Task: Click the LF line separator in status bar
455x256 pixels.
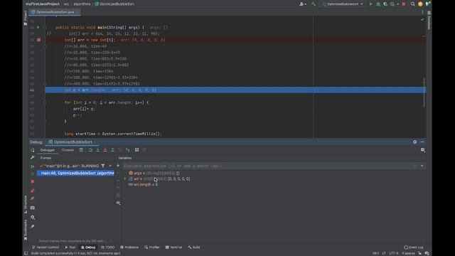Action: click(384, 253)
